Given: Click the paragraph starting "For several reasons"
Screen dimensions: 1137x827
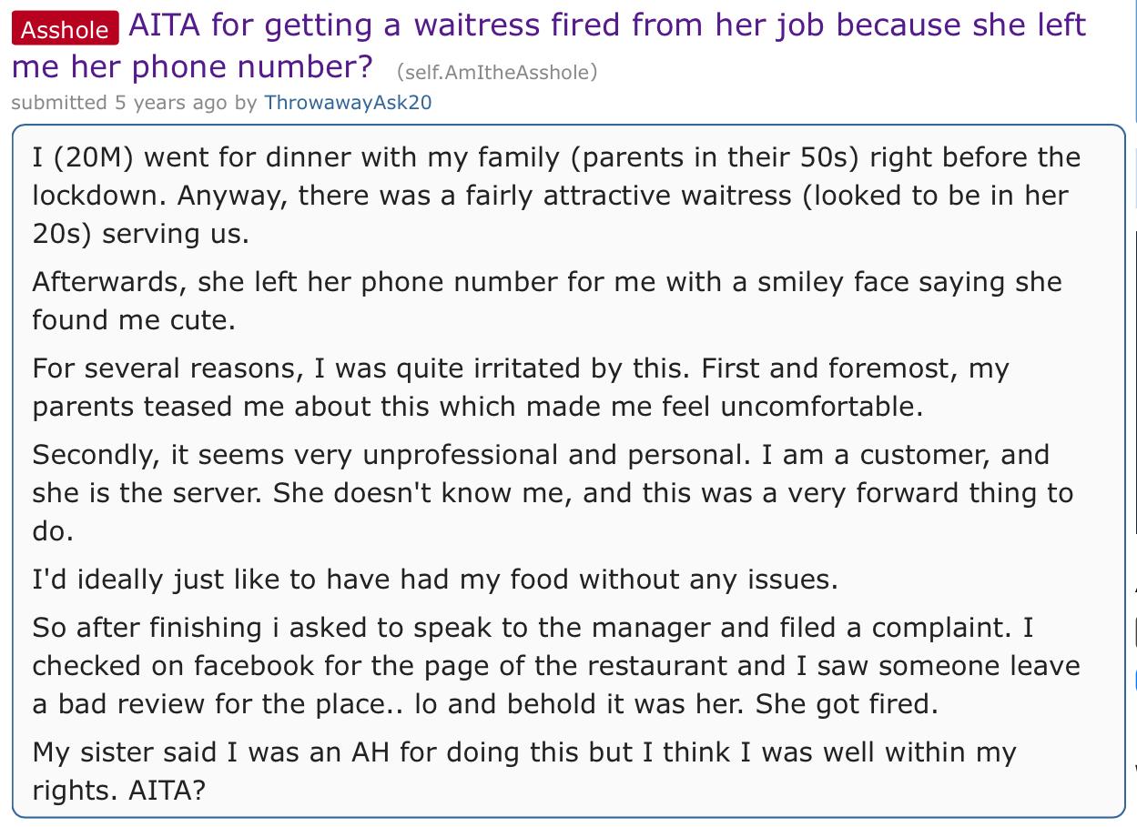Looking at the screenshot, I should tap(521, 387).
